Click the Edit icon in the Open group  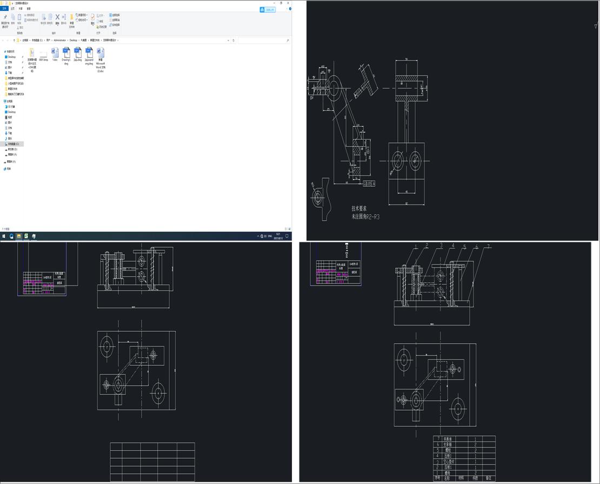101,22
